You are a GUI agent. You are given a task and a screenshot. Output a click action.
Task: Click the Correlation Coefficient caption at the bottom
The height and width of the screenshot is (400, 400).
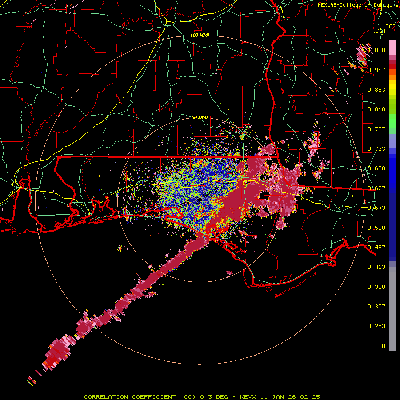tap(202, 397)
